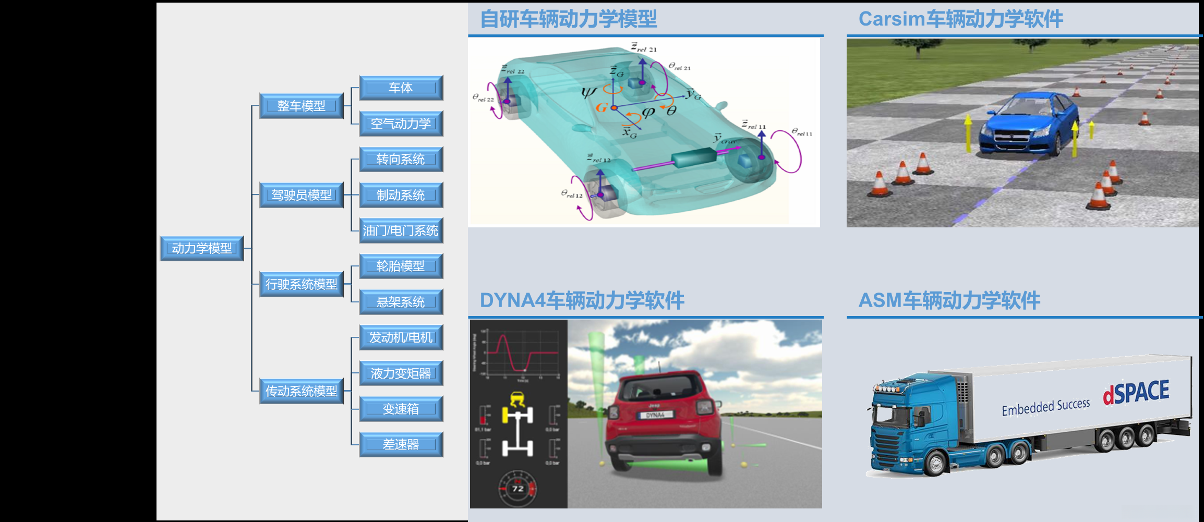The image size is (1204, 522).
Task: Click the 差速器 box
Action: coord(401,444)
